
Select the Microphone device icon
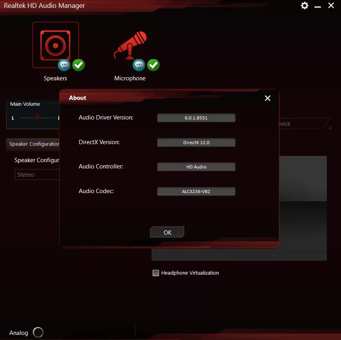(x=130, y=45)
